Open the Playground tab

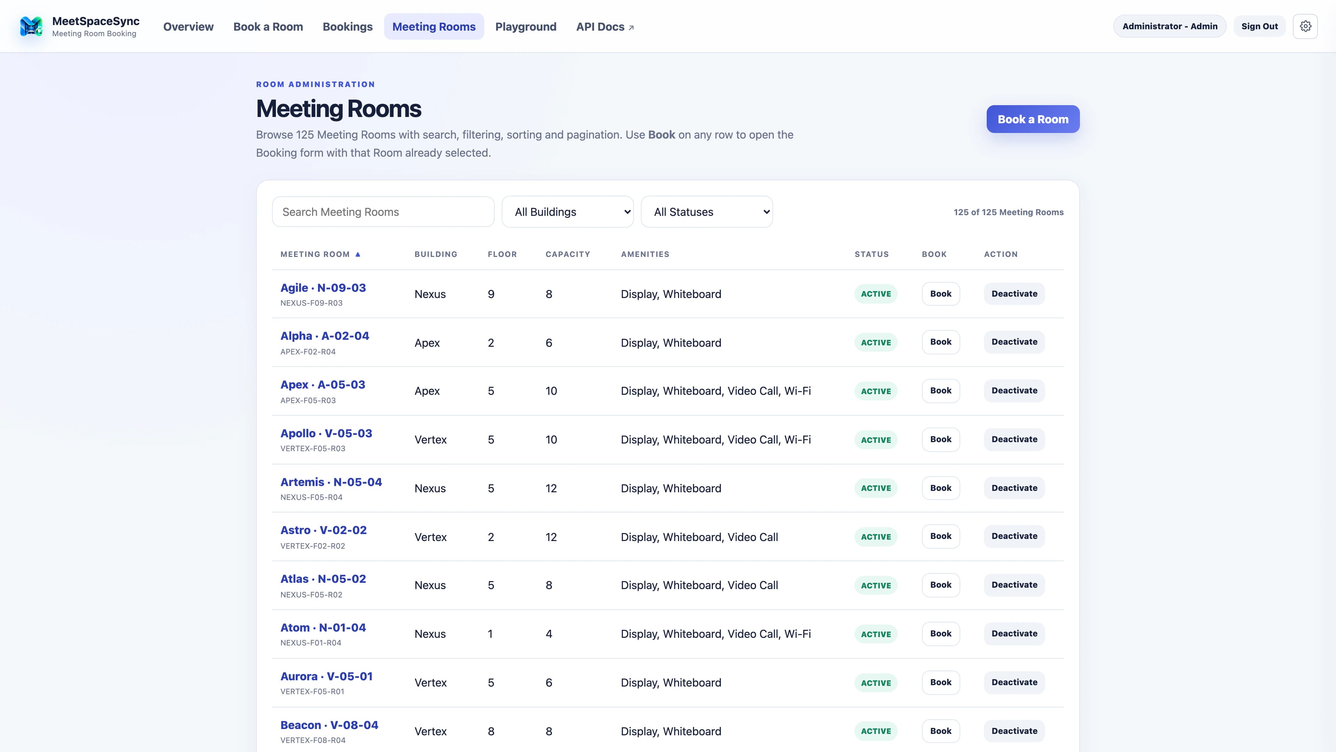point(526,26)
